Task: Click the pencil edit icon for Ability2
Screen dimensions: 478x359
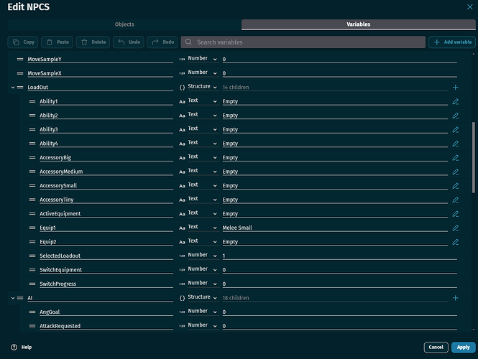Action: point(455,116)
